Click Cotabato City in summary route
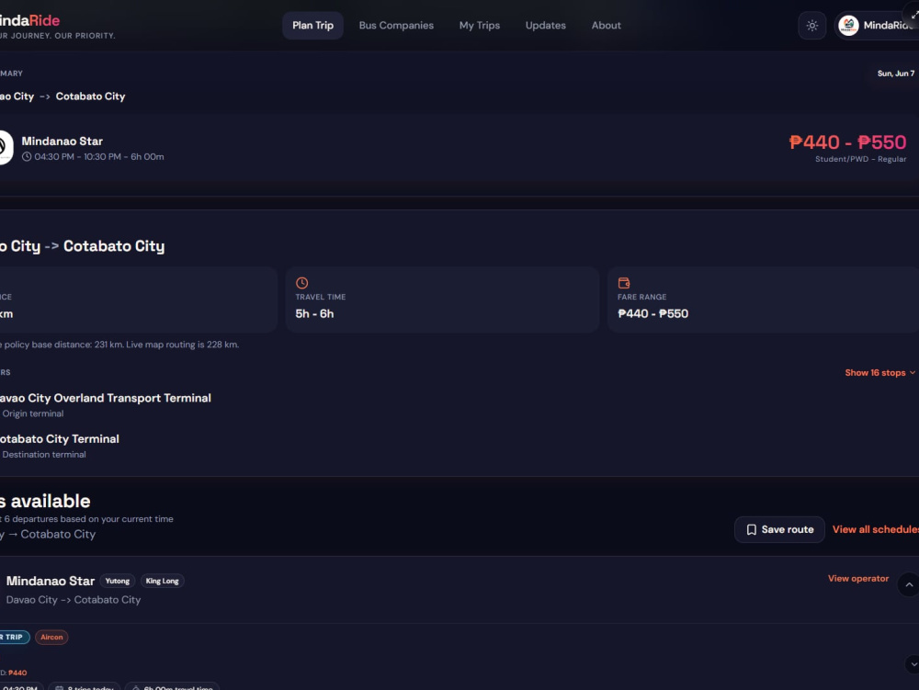The height and width of the screenshot is (690, 919). [90, 96]
